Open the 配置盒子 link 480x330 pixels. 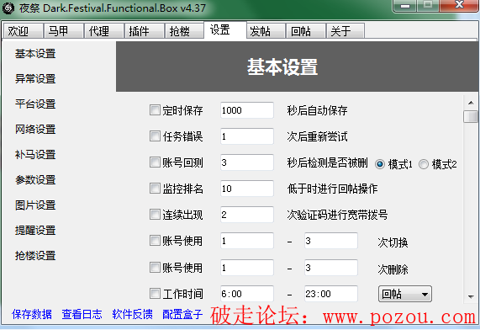pyautogui.click(x=182, y=314)
